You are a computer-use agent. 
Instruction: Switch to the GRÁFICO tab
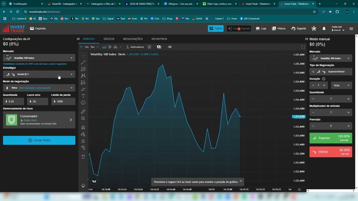click(89, 39)
